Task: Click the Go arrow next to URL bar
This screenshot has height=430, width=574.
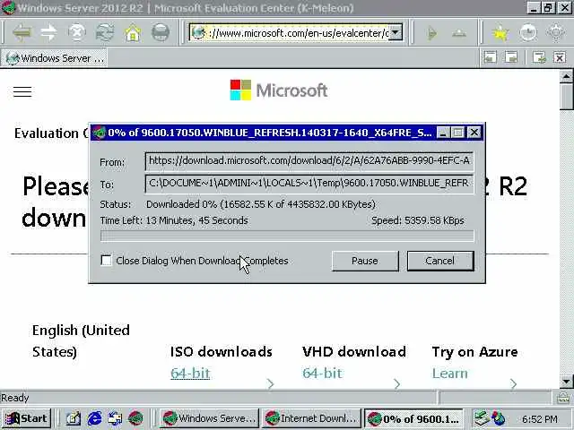Action: 432,33
